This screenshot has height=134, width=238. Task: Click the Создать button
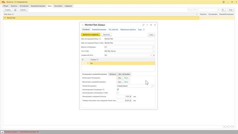coord(8,10)
